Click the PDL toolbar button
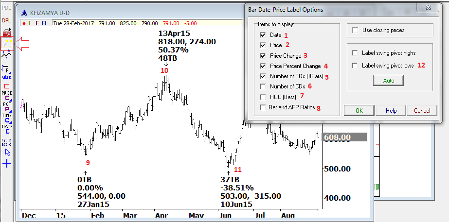The height and width of the screenshot is (222, 449). pyautogui.click(x=6, y=8)
